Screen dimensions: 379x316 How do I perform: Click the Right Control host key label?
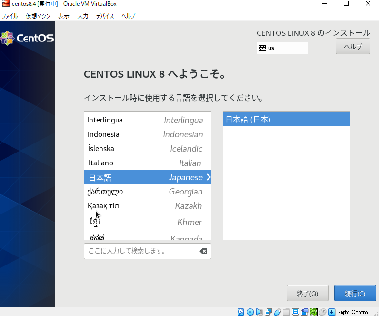click(353, 312)
